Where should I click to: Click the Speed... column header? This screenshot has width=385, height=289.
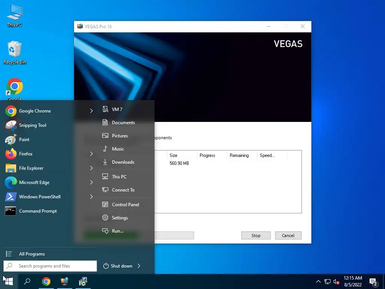[272, 155]
